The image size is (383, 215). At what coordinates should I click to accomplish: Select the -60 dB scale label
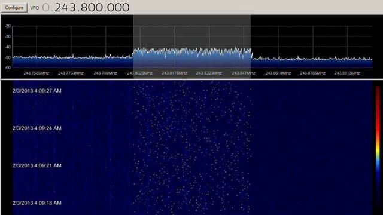click(8, 67)
